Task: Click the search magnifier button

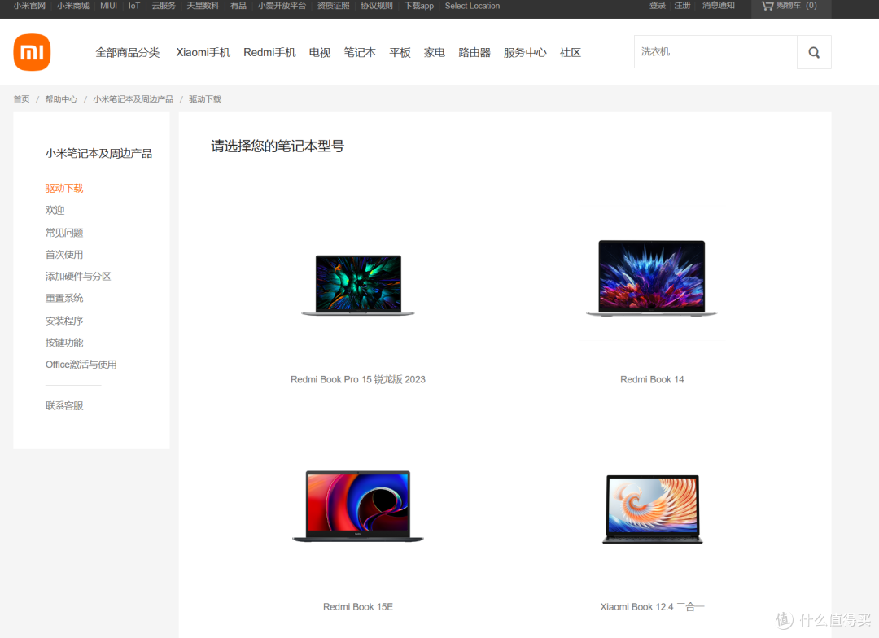Action: [x=814, y=52]
